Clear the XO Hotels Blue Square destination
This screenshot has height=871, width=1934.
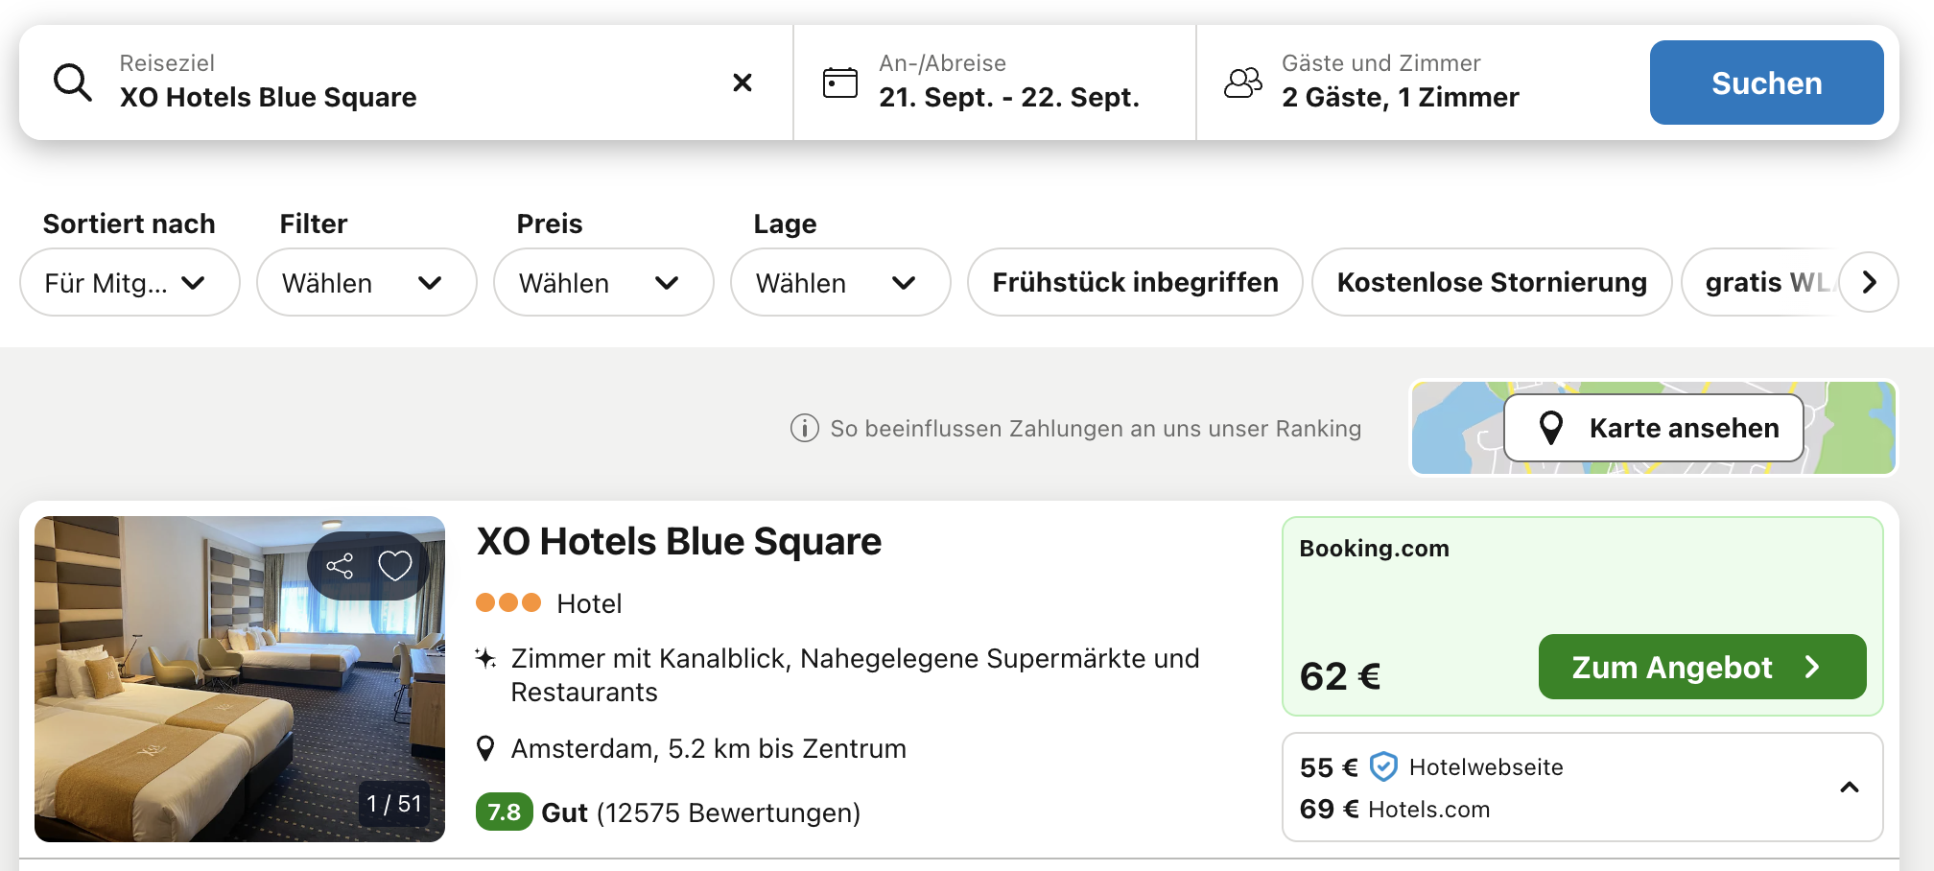click(x=743, y=82)
